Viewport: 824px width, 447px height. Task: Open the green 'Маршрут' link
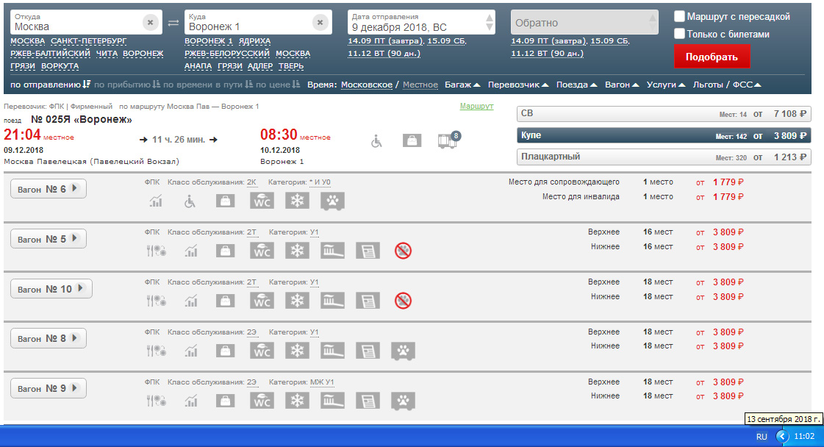476,107
